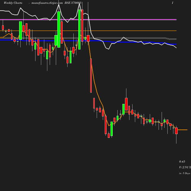The height and width of the screenshot is (191, 191).
Task: Click the "Weekly Charts" title text
Action: (x=13, y=3)
